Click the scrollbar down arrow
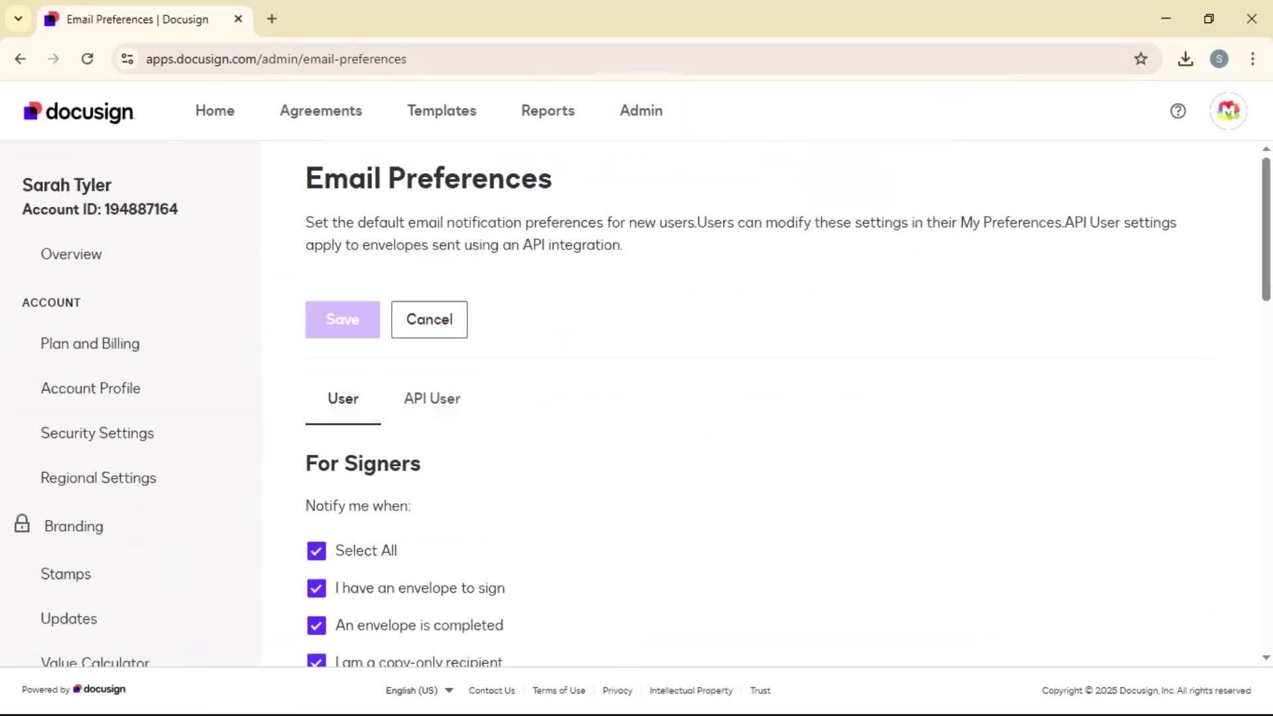Image resolution: width=1273 pixels, height=716 pixels. (x=1266, y=658)
